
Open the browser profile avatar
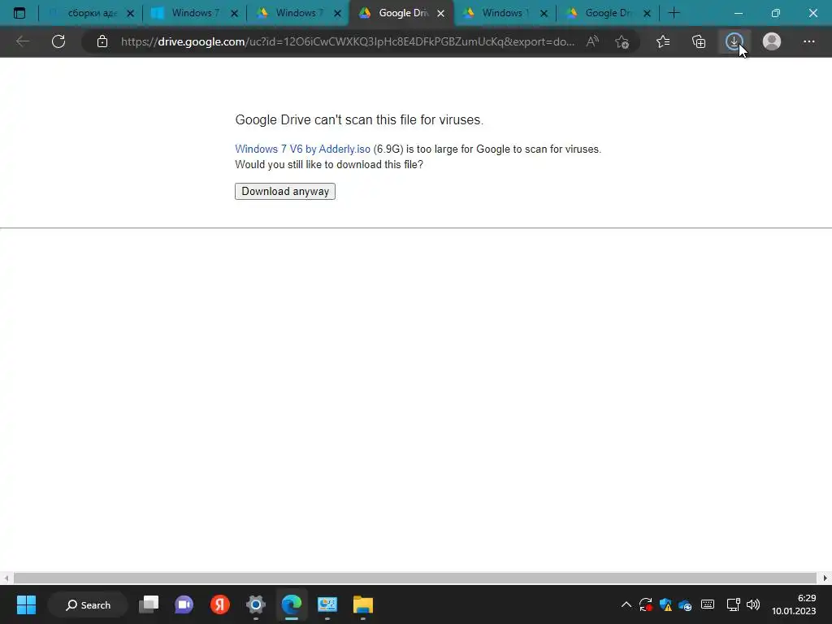pos(772,41)
